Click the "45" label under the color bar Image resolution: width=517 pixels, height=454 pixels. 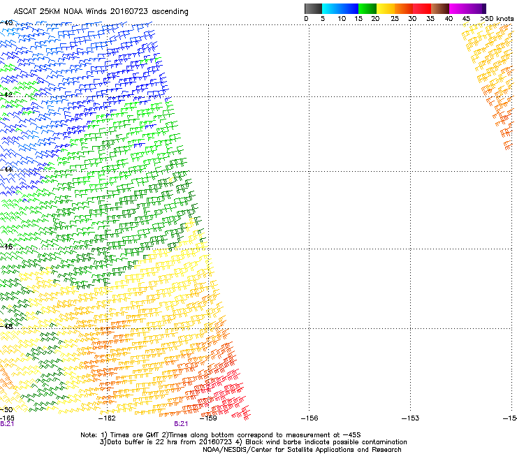point(466,19)
